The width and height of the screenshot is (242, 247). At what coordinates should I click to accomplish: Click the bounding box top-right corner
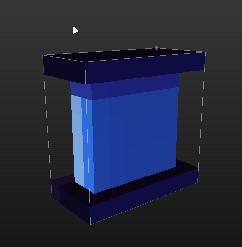(205, 52)
